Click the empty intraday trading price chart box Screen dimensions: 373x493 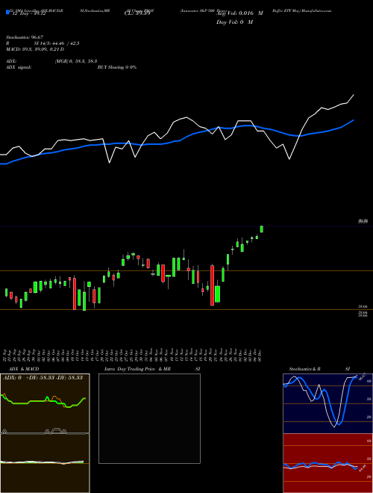(x=149, y=418)
